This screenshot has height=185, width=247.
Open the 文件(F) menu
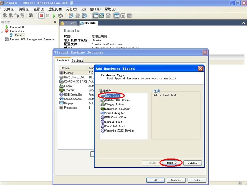pyautogui.click(x=9, y=9)
